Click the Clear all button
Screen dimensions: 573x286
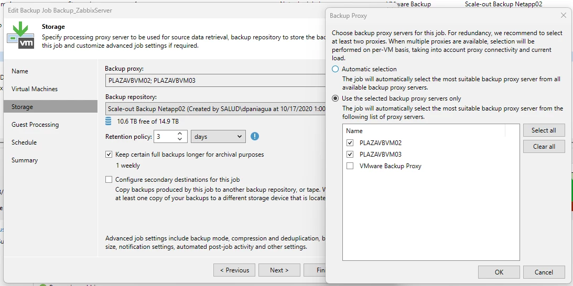pos(544,147)
